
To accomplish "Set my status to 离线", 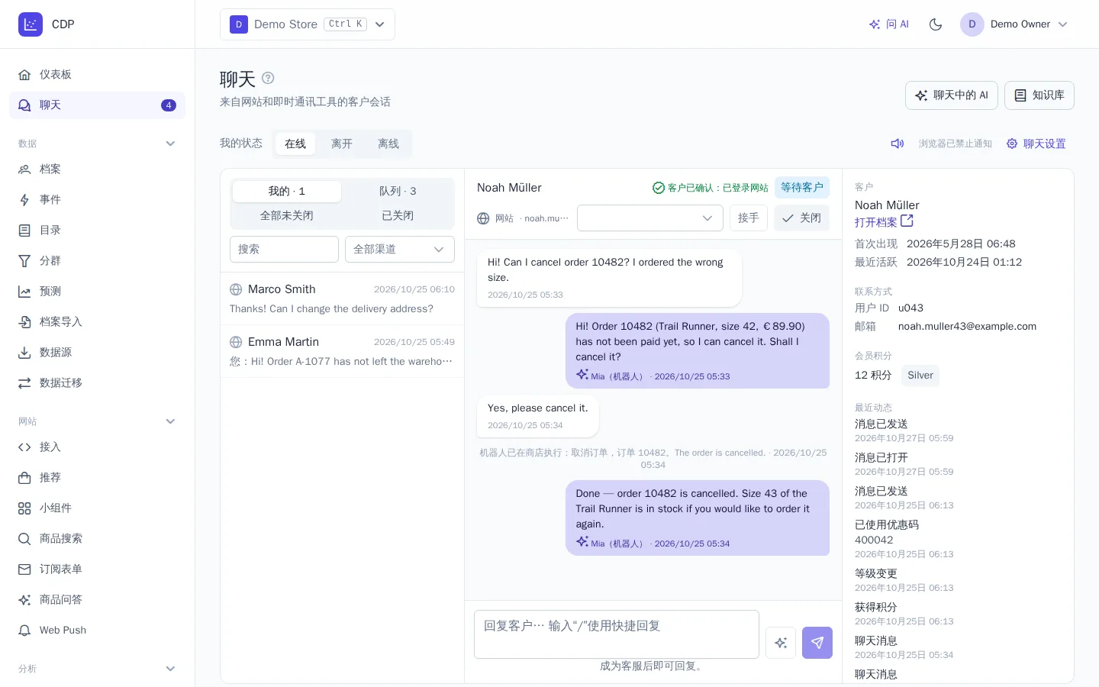I will pos(388,144).
